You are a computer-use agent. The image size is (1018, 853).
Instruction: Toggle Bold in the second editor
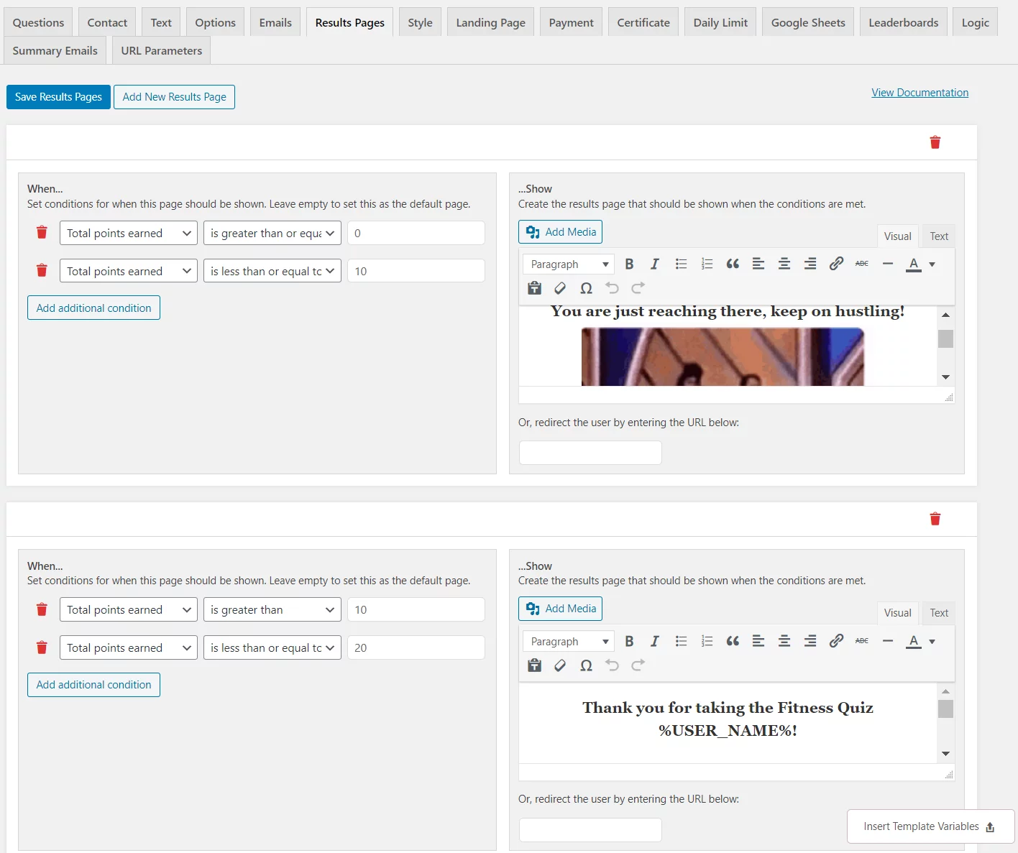[x=629, y=641]
